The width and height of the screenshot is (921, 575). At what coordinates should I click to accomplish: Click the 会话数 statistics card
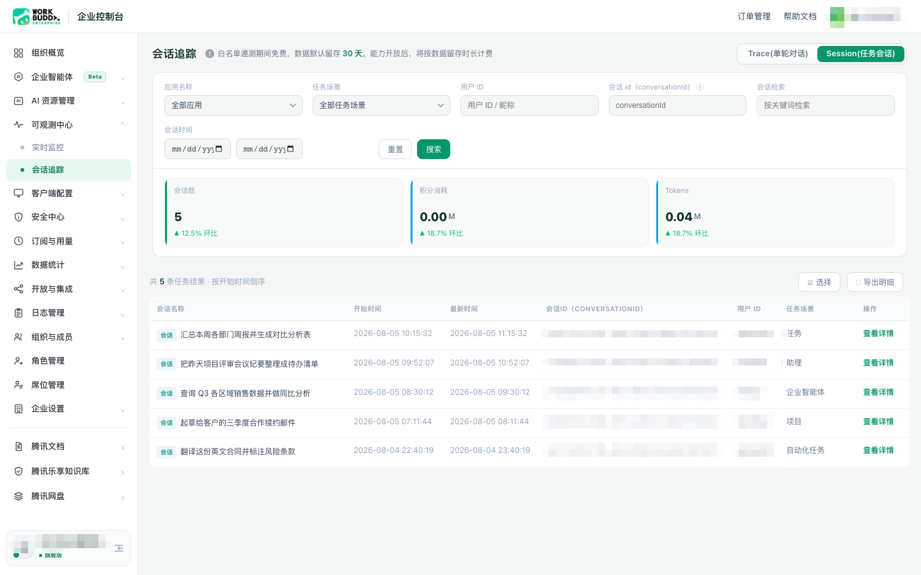click(284, 213)
